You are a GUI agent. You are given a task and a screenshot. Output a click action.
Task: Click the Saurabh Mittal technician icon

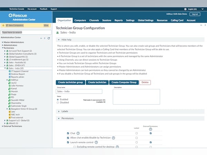(x=10, y=100)
